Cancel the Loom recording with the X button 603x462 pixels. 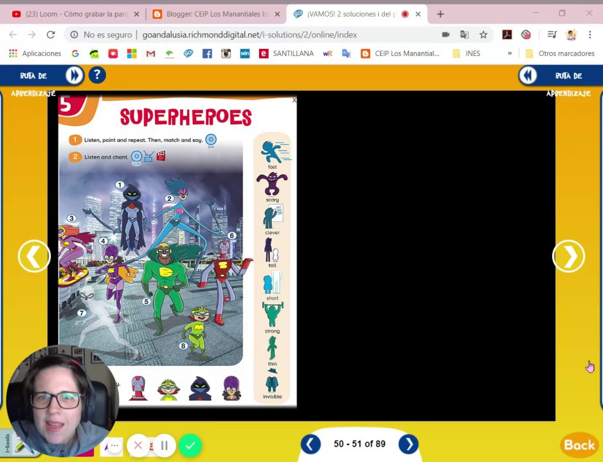138,445
